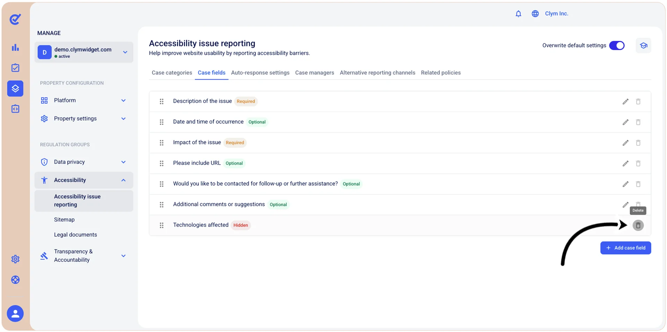Expand the Property settings section
This screenshot has width=667, height=332.
pos(84,119)
